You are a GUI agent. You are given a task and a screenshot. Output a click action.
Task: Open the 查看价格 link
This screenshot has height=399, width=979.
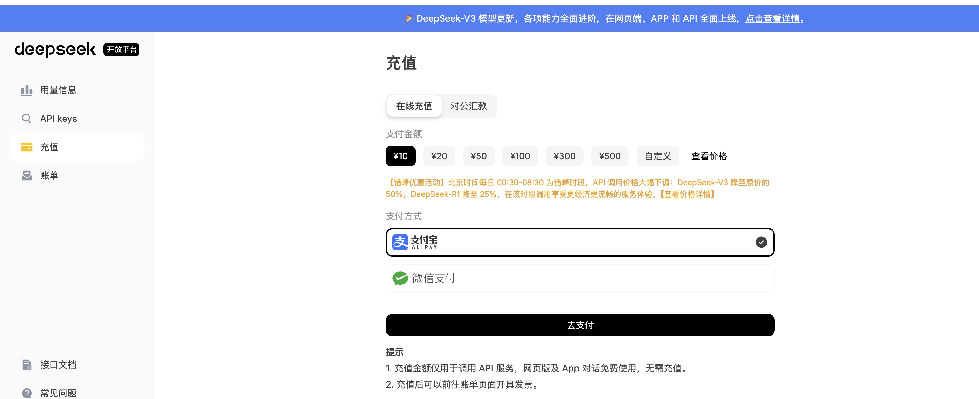(709, 156)
